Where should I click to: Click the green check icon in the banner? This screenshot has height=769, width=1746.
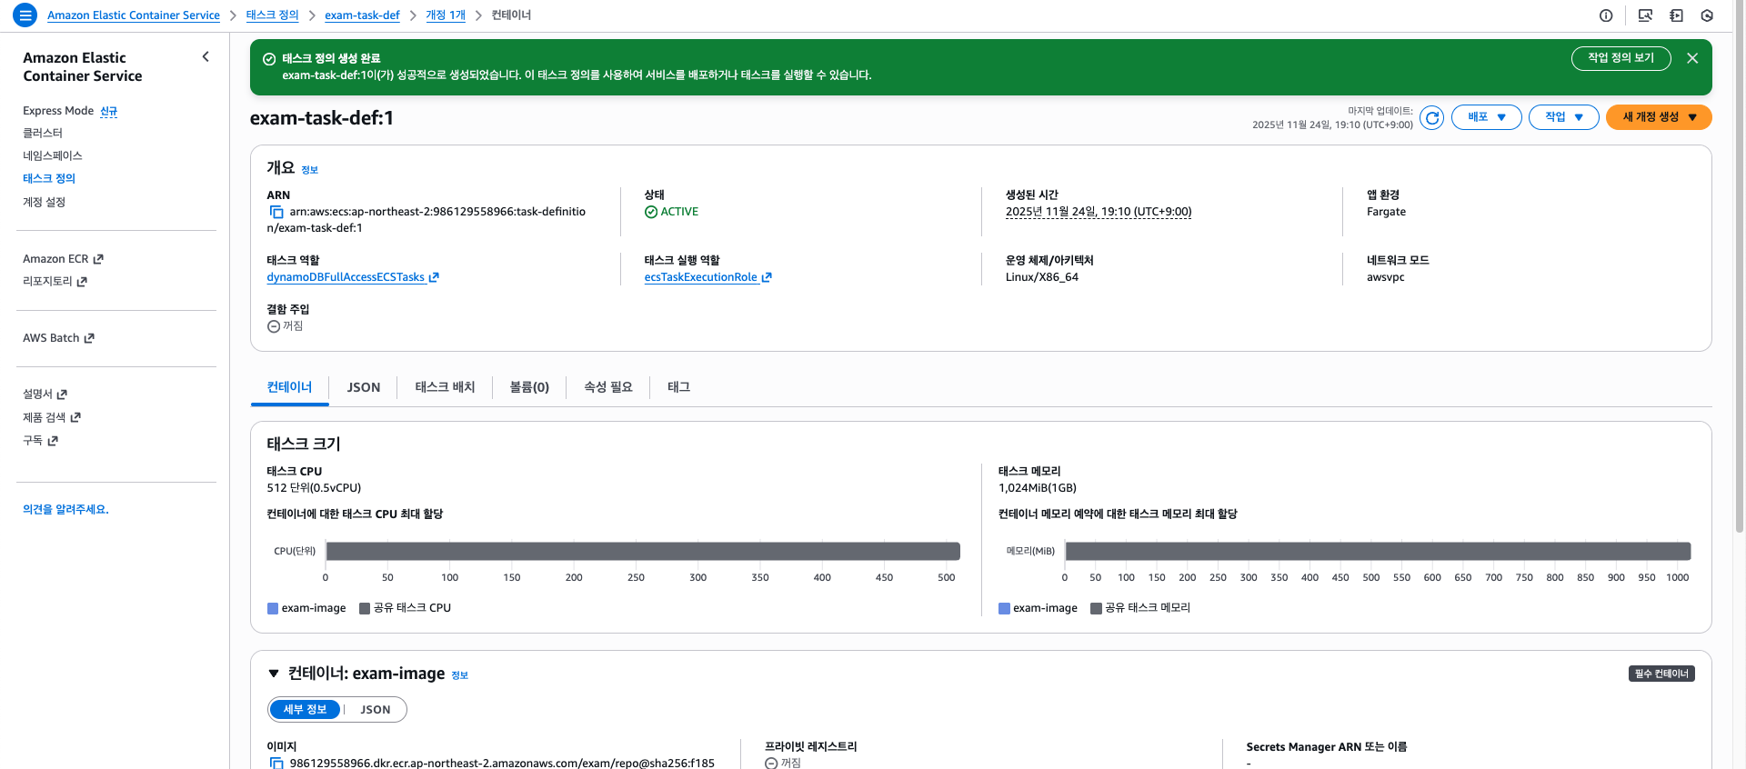[x=269, y=59]
